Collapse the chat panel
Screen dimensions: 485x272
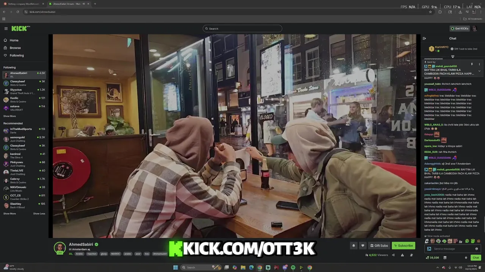(x=424, y=39)
